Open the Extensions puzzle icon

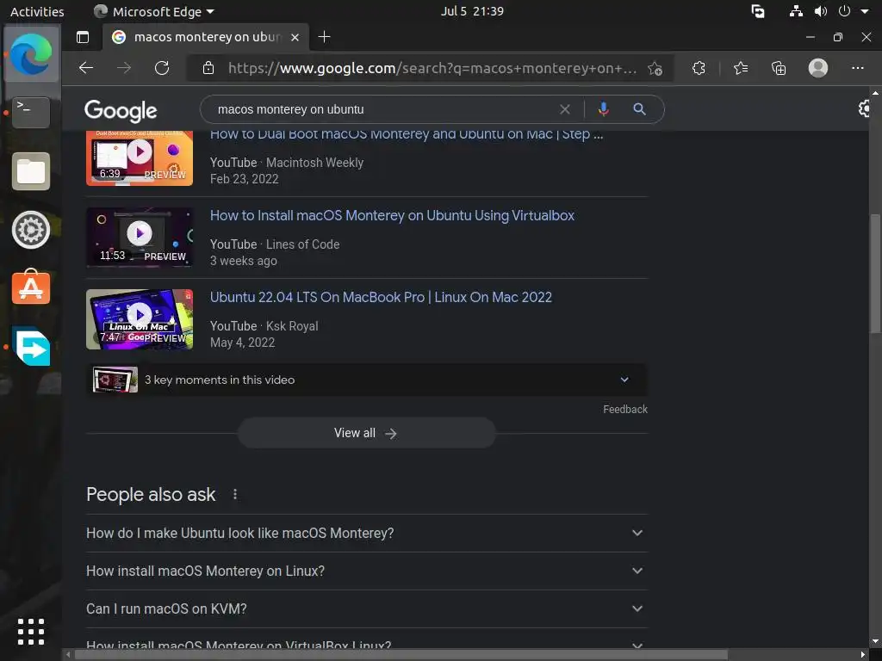click(699, 68)
